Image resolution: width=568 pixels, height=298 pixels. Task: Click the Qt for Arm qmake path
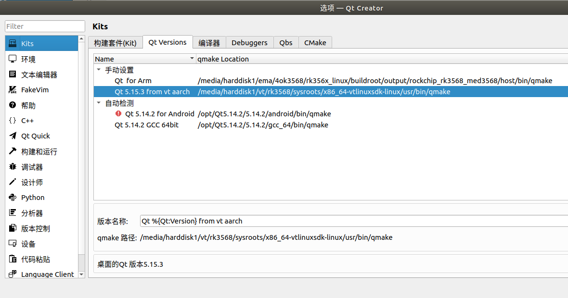click(375, 81)
